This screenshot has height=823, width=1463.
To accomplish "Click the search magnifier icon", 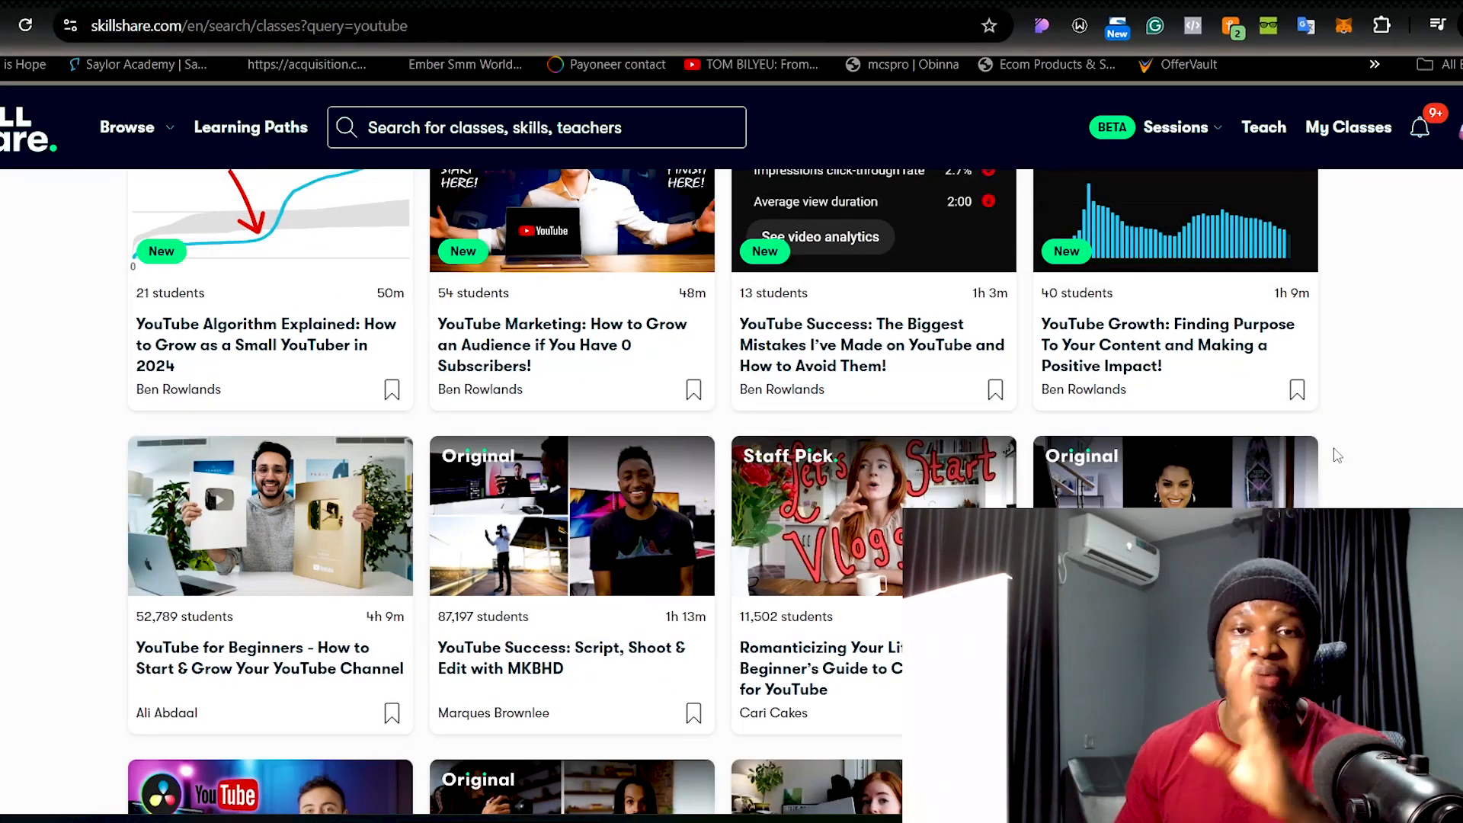I will [347, 127].
